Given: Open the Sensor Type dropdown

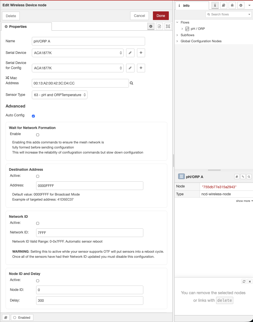Looking at the screenshot, I should pyautogui.click(x=60, y=95).
